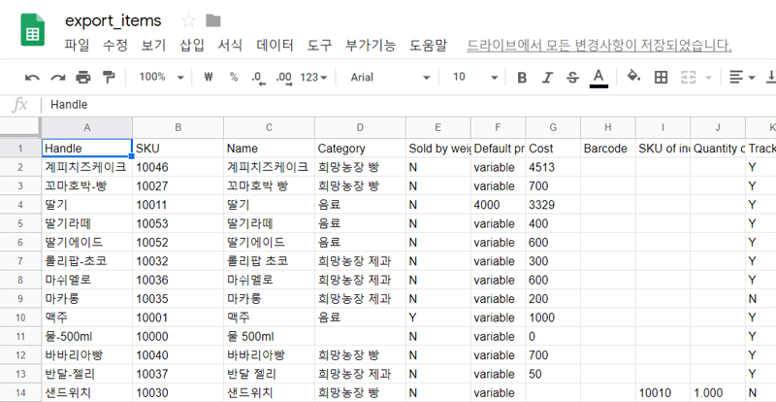Image resolution: width=776 pixels, height=402 pixels.
Task: Select cost cell 3329
Action: click(553, 205)
